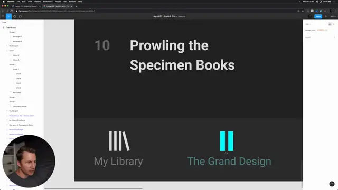Click the code view icon in the CSS panel
338x190 pixels.
(330, 24)
